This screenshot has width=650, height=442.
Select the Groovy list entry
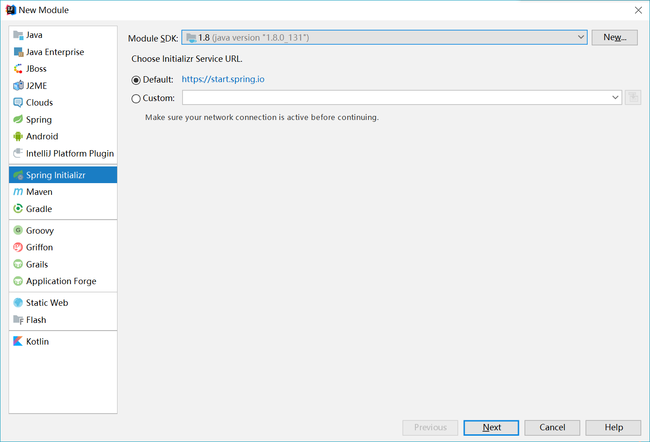[x=63, y=230]
